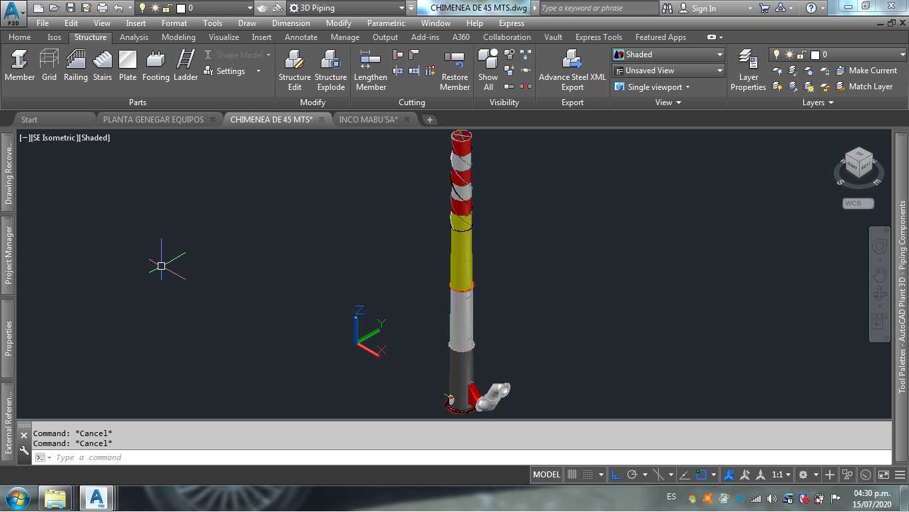Click the Plot printer icon

point(102,8)
